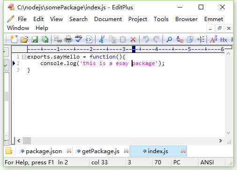Screen dimensions: 237x170
Task: Open the View menu
Action: click(x=57, y=19)
